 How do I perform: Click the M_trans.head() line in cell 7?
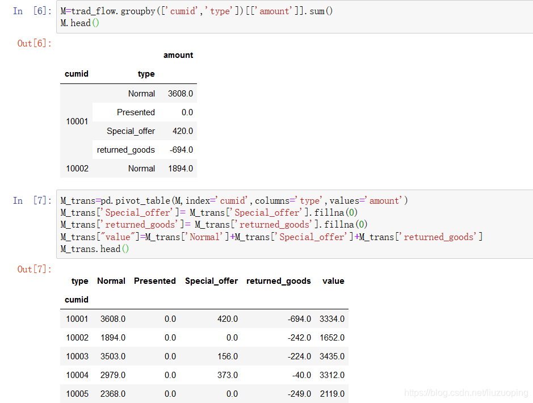pyautogui.click(x=94, y=249)
